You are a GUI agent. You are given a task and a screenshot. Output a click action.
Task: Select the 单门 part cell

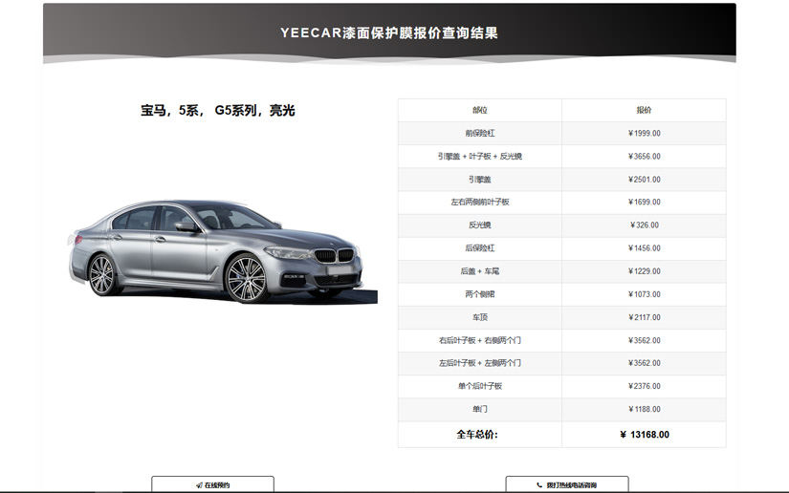pyautogui.click(x=480, y=409)
